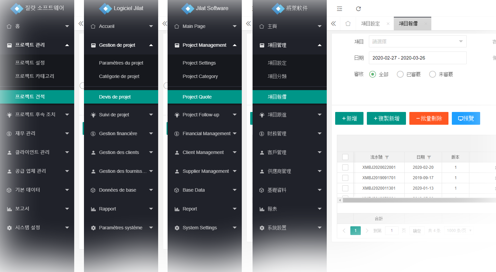Click the date range input field
The height and width of the screenshot is (272, 496).
point(417,58)
